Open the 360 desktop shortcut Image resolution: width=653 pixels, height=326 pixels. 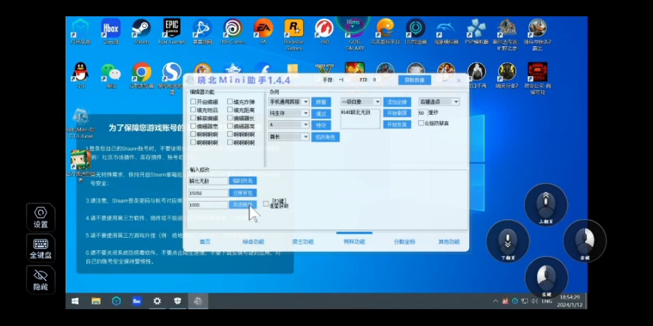pyautogui.click(x=324, y=31)
